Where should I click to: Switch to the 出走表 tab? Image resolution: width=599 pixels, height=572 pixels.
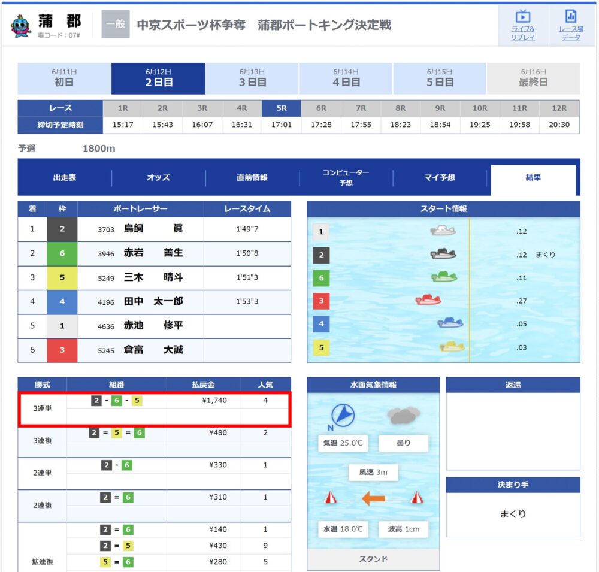coord(65,178)
